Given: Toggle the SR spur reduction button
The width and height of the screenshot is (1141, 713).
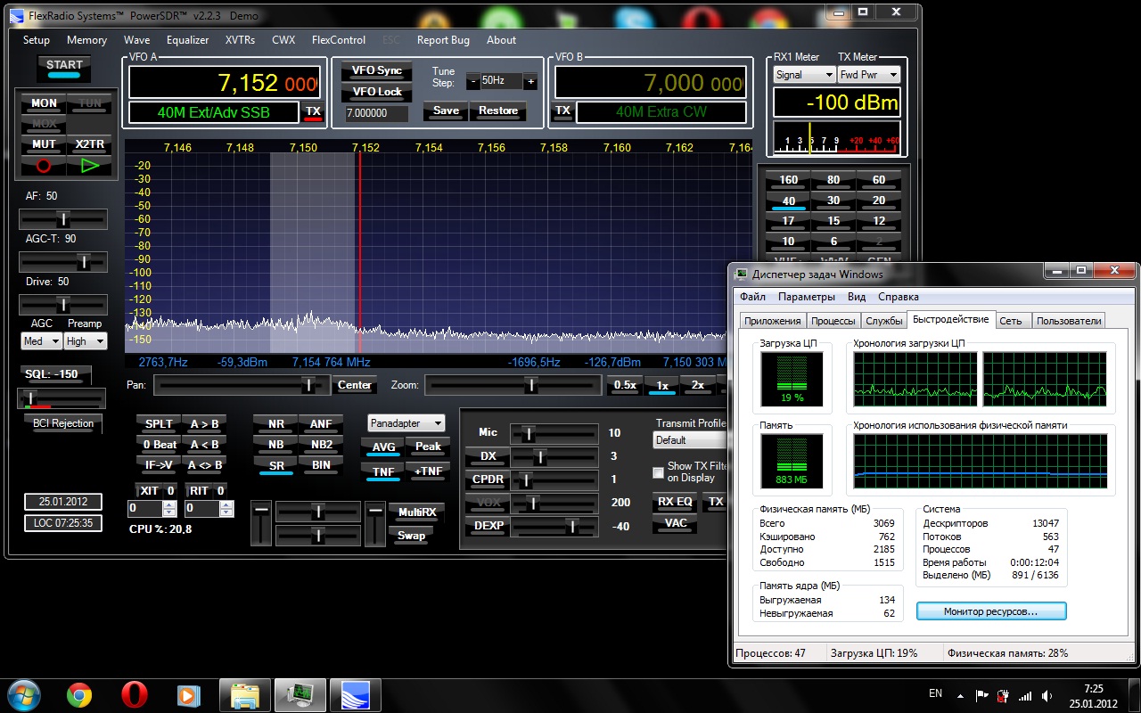Looking at the screenshot, I should (x=276, y=466).
